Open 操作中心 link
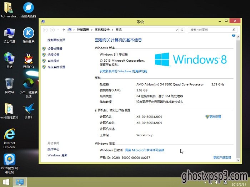The image size is (250, 187). [54, 149]
